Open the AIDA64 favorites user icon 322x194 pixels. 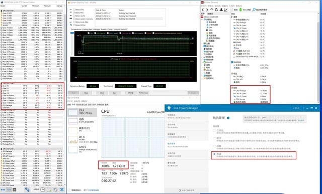pyautogui.click(x=221, y=10)
